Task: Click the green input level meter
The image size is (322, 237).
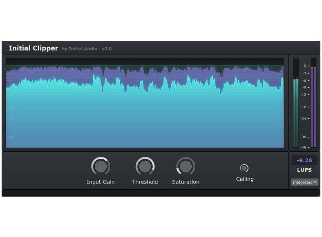Action: tap(296, 112)
